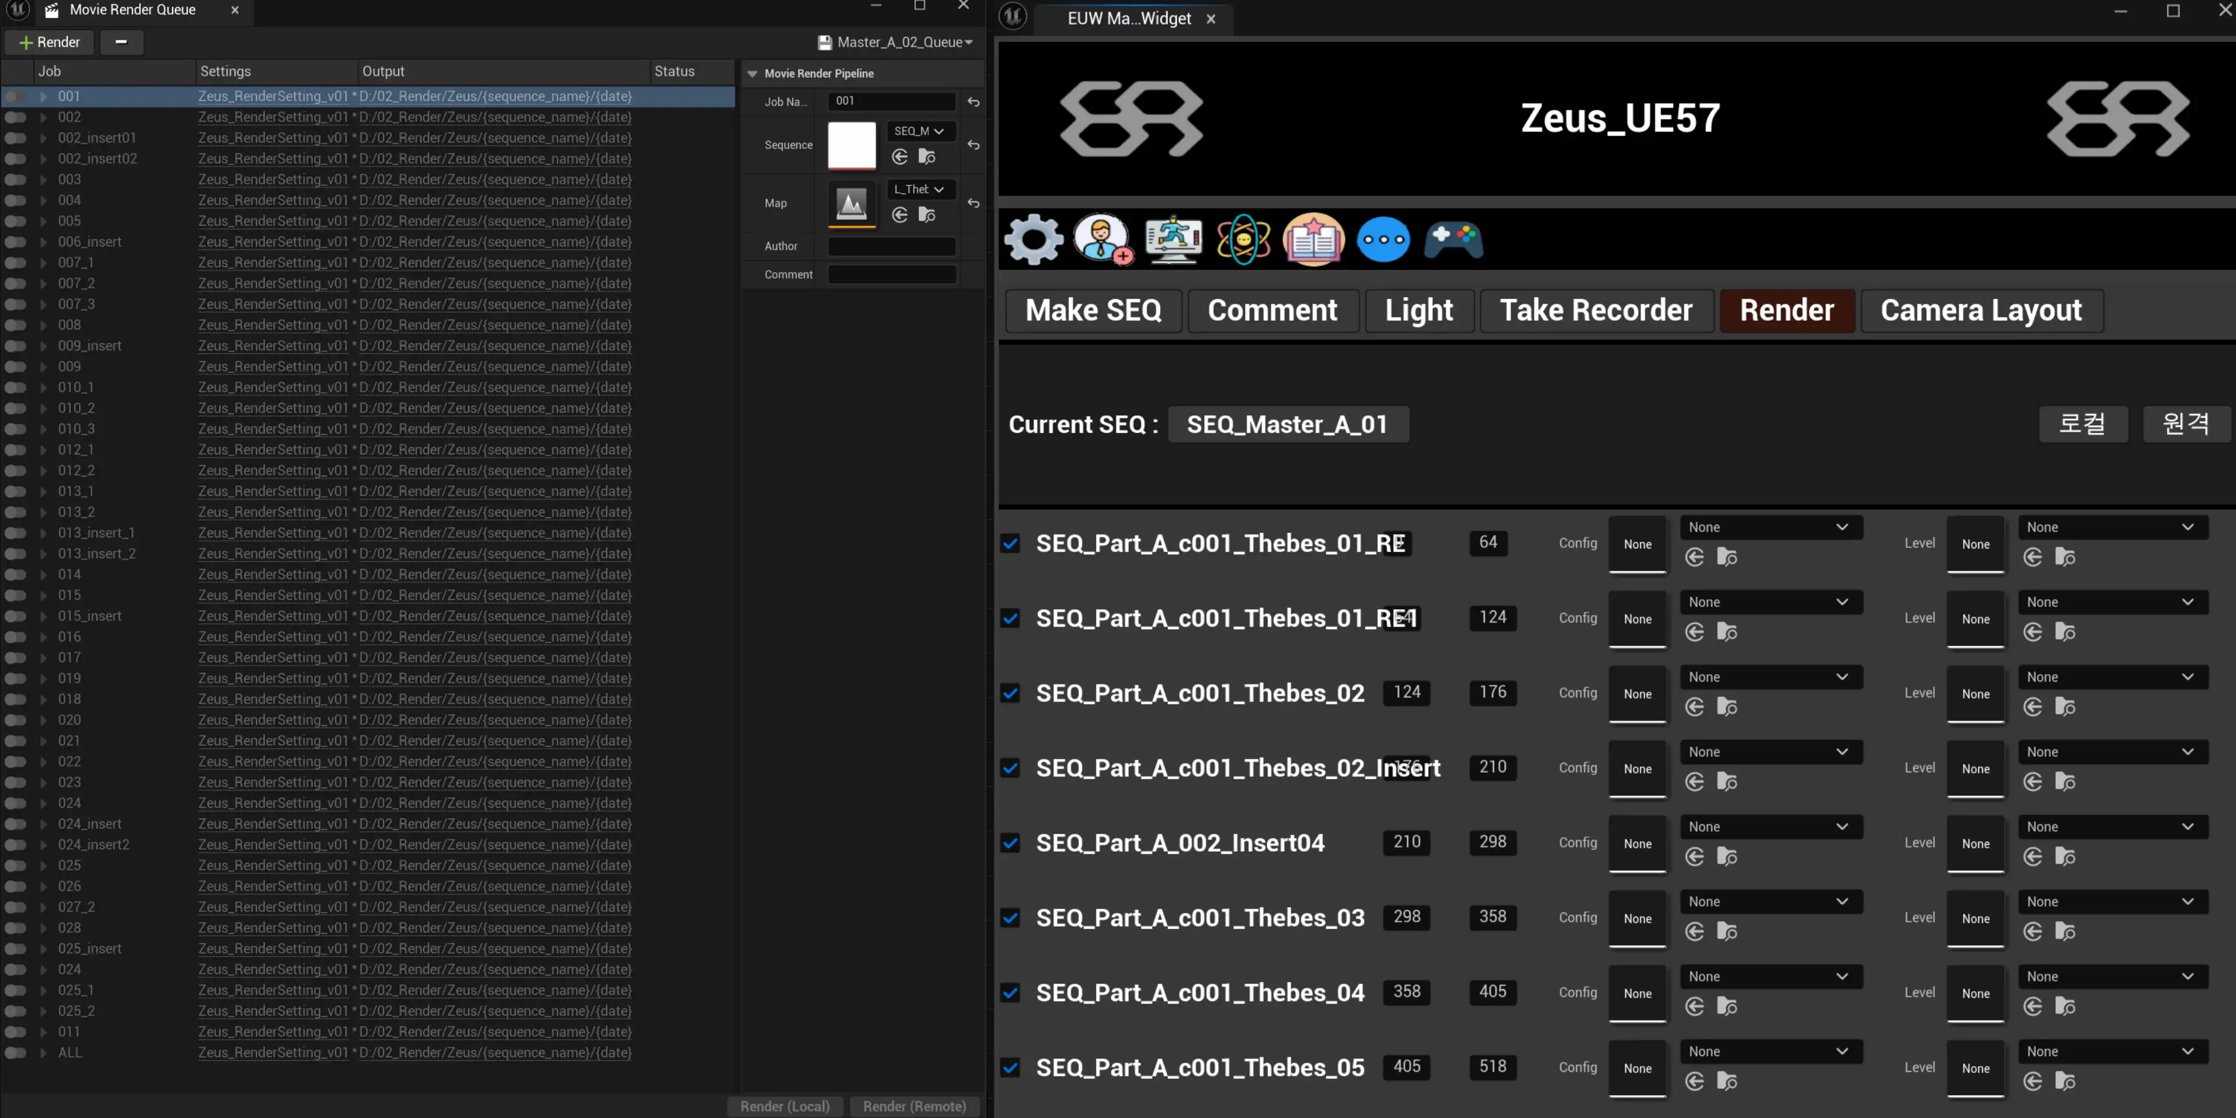Viewport: 2236px width, 1118px height.
Task: Browse Config asset for 002_Insert04 row
Action: click(x=1727, y=857)
